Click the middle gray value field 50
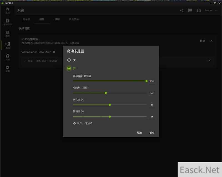 click(x=152, y=93)
